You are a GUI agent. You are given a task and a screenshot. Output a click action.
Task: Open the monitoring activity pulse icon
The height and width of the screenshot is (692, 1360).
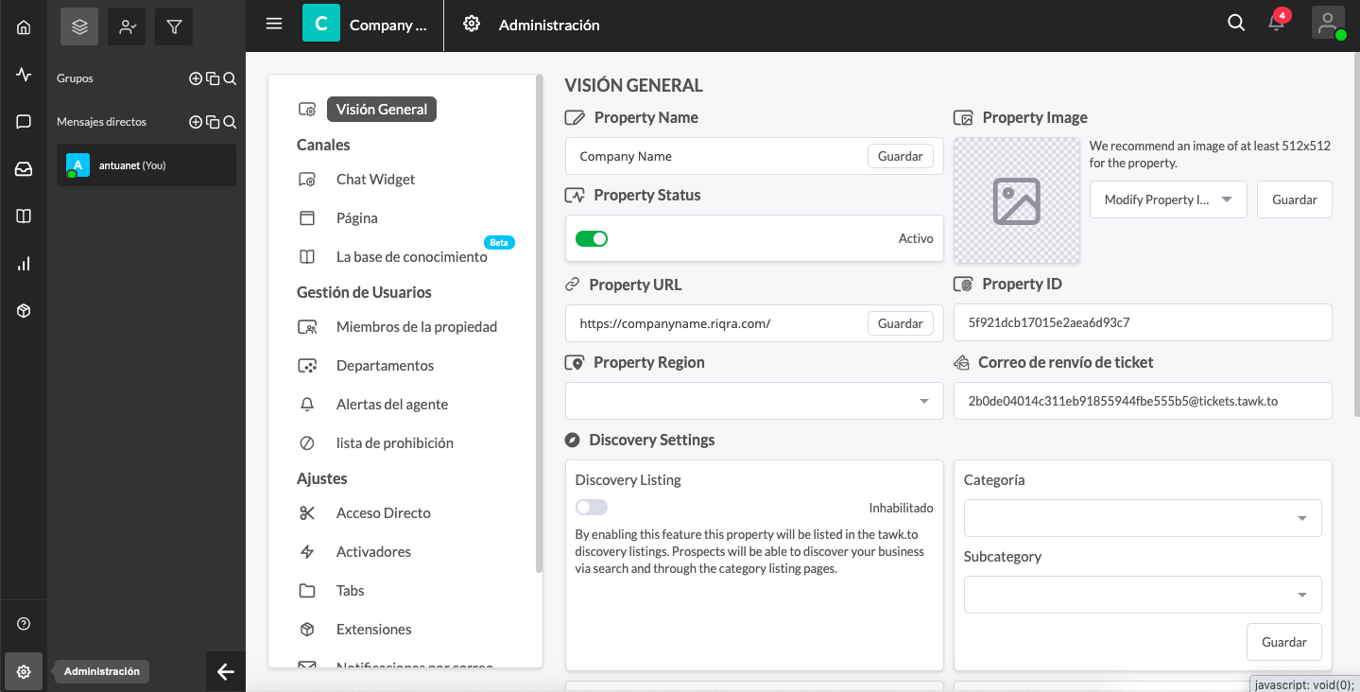[24, 74]
